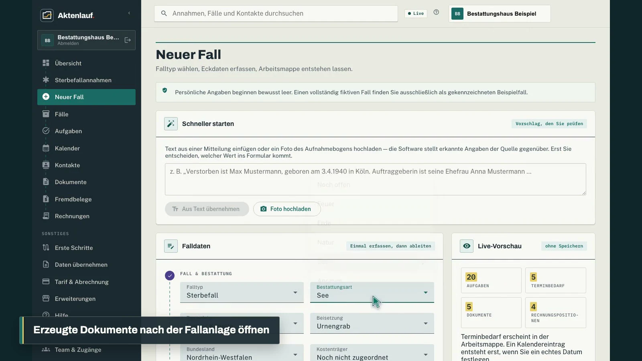Image resolution: width=642 pixels, height=361 pixels.
Task: Click the search magnifier icon
Action: point(164,13)
